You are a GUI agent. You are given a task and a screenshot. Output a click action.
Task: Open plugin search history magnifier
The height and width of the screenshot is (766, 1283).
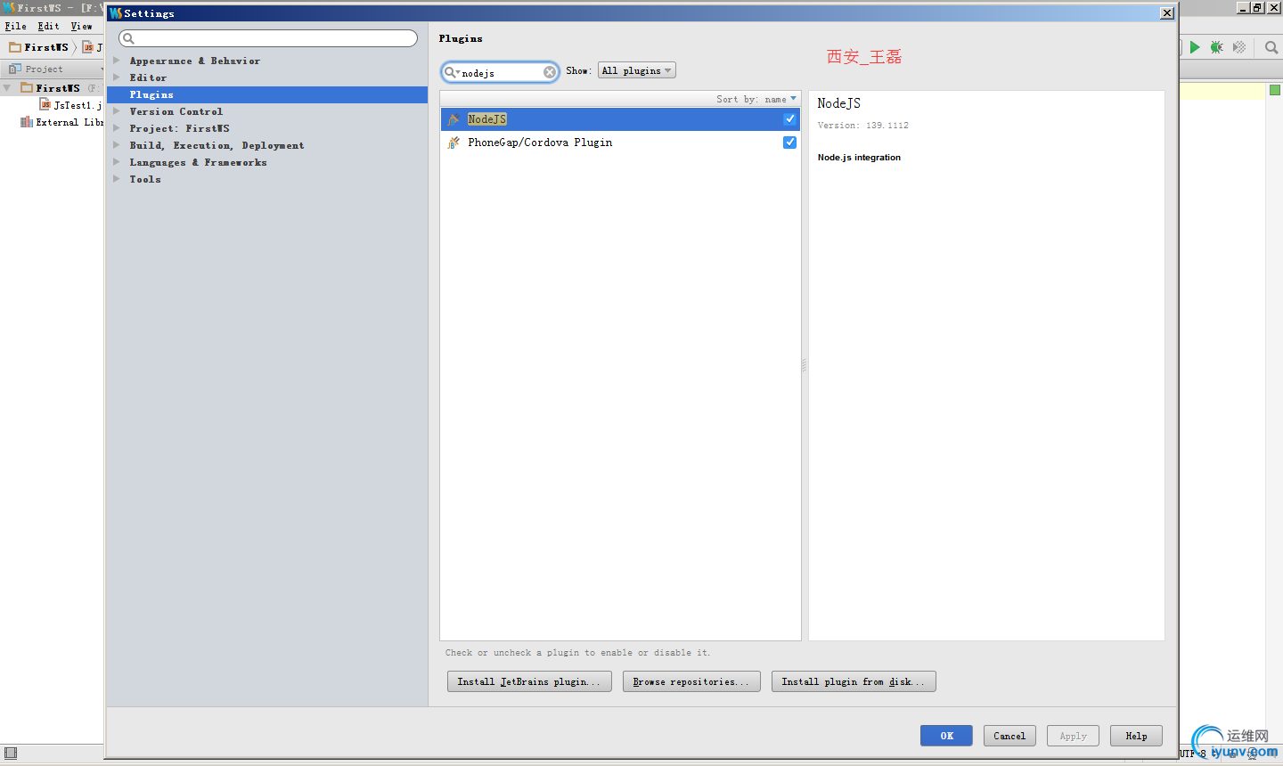pos(452,72)
